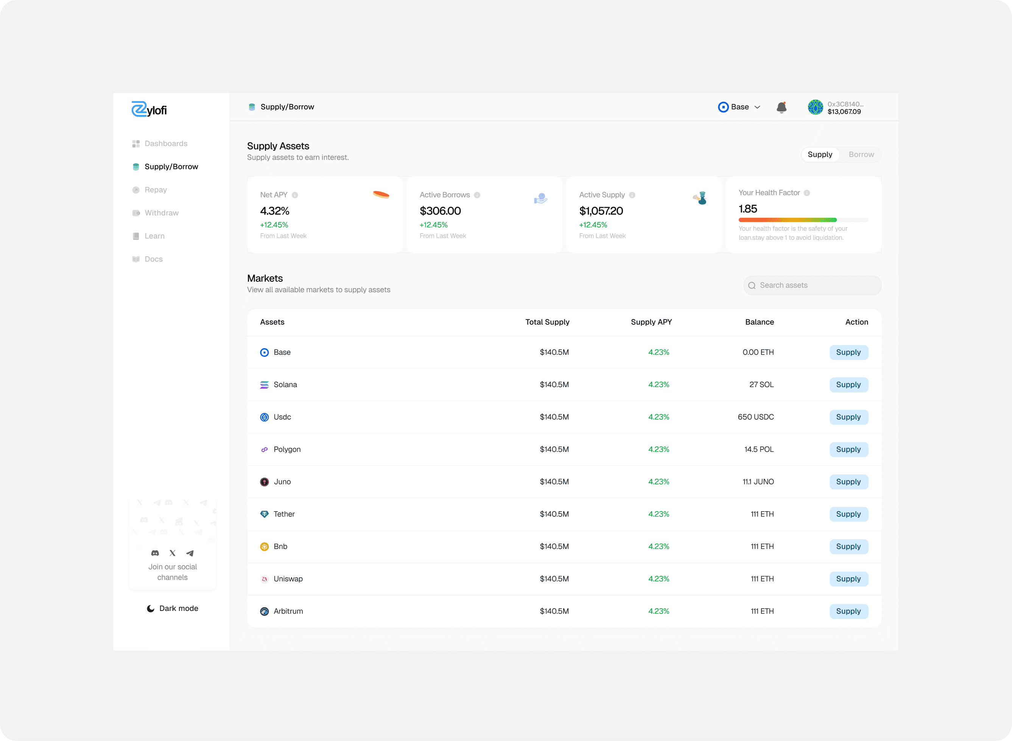Open the Telegram social icon
The width and height of the screenshot is (1012, 741).
[x=190, y=553]
